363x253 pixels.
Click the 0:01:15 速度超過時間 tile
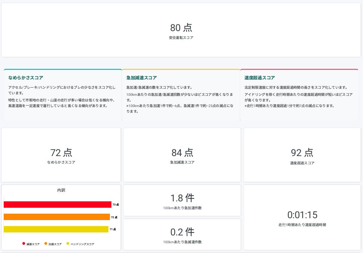302,217
